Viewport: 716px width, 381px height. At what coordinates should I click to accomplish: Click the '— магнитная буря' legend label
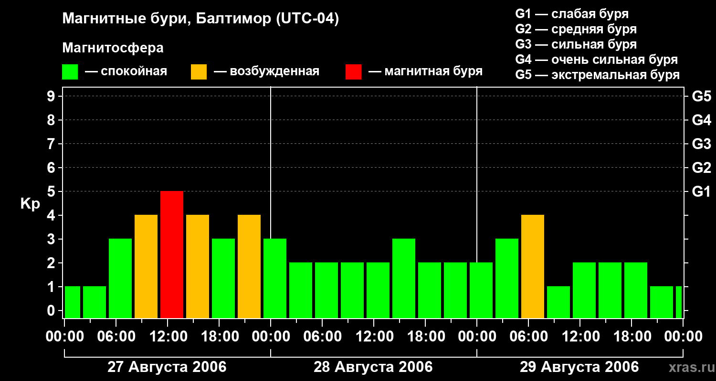point(426,72)
